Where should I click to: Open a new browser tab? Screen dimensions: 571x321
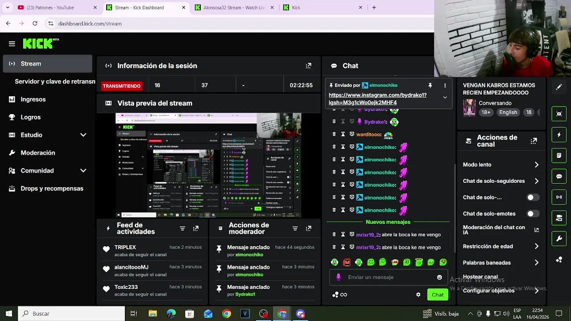[x=374, y=8]
